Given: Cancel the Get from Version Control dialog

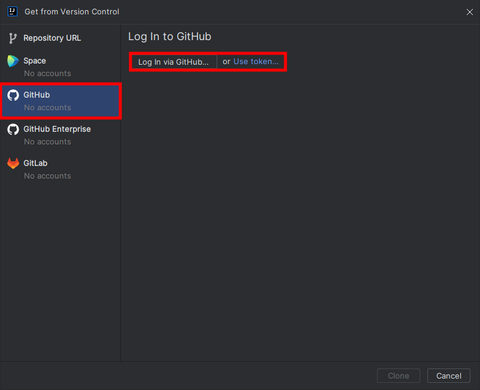Looking at the screenshot, I should [448, 376].
